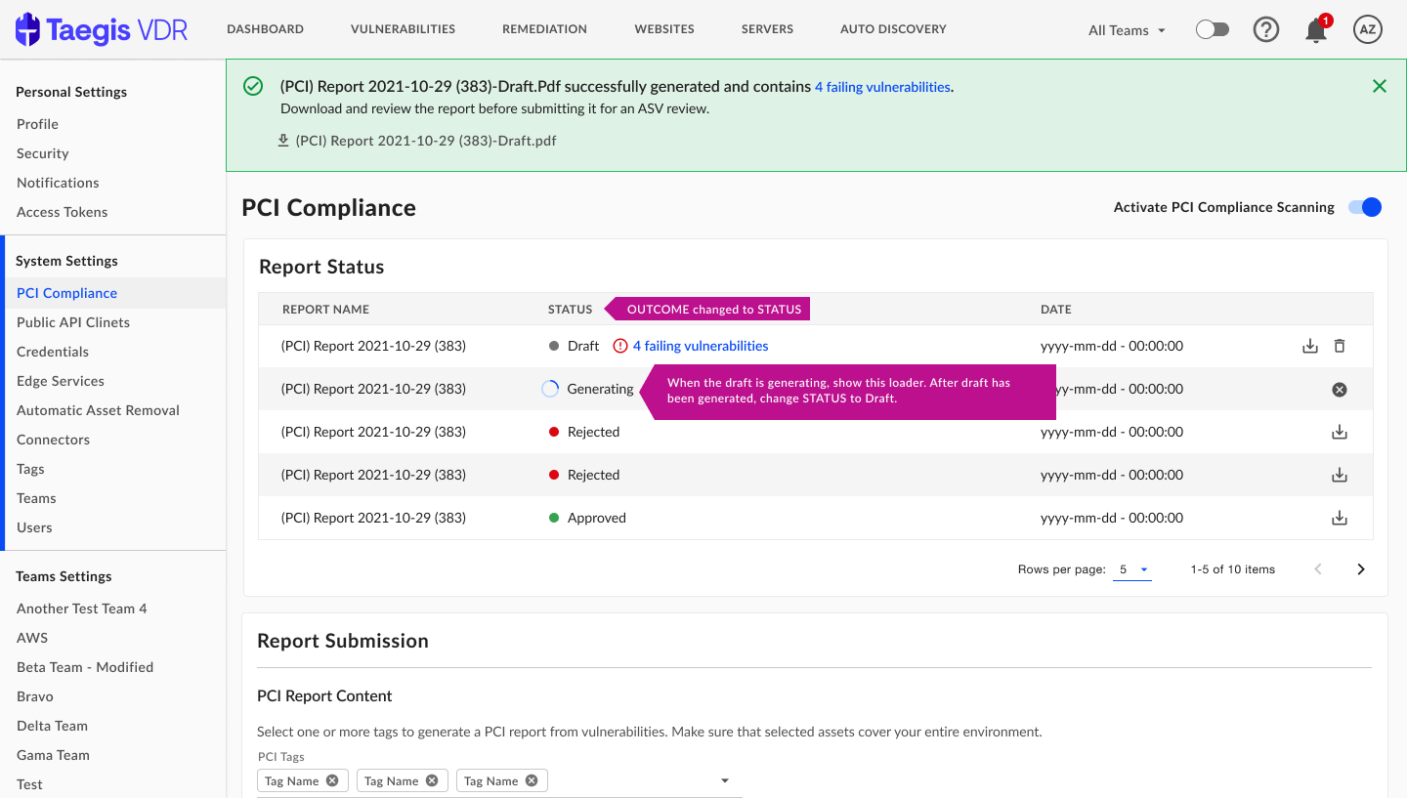Viewport: 1407px width, 798px height.
Task: Click the banner's 4 failing vulnerabilities link
Action: coord(882,87)
